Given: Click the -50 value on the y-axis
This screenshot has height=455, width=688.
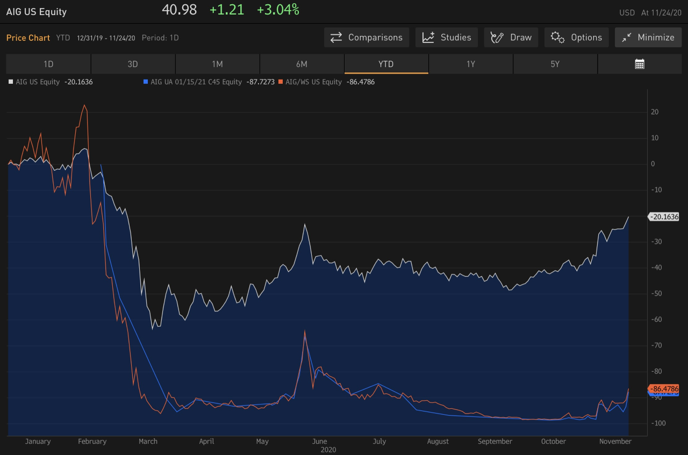Looking at the screenshot, I should point(656,294).
